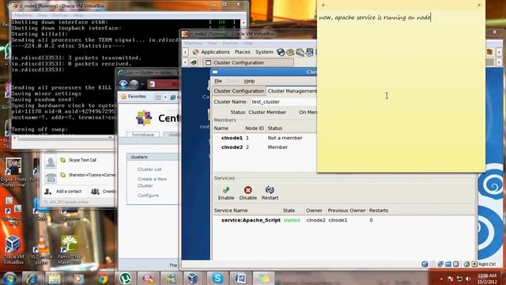Image resolution: width=506 pixels, height=285 pixels.
Task: Open the Cluster List link
Action: tap(149, 169)
